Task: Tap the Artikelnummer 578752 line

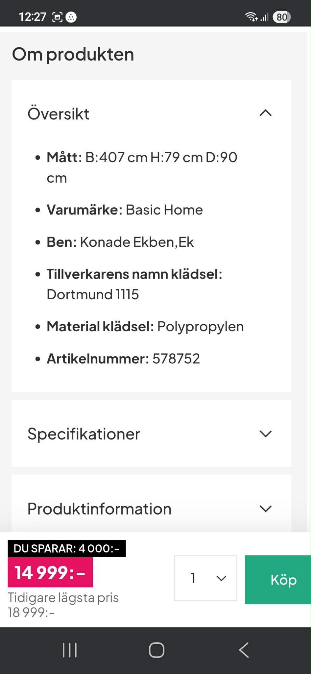Action: pyautogui.click(x=123, y=359)
